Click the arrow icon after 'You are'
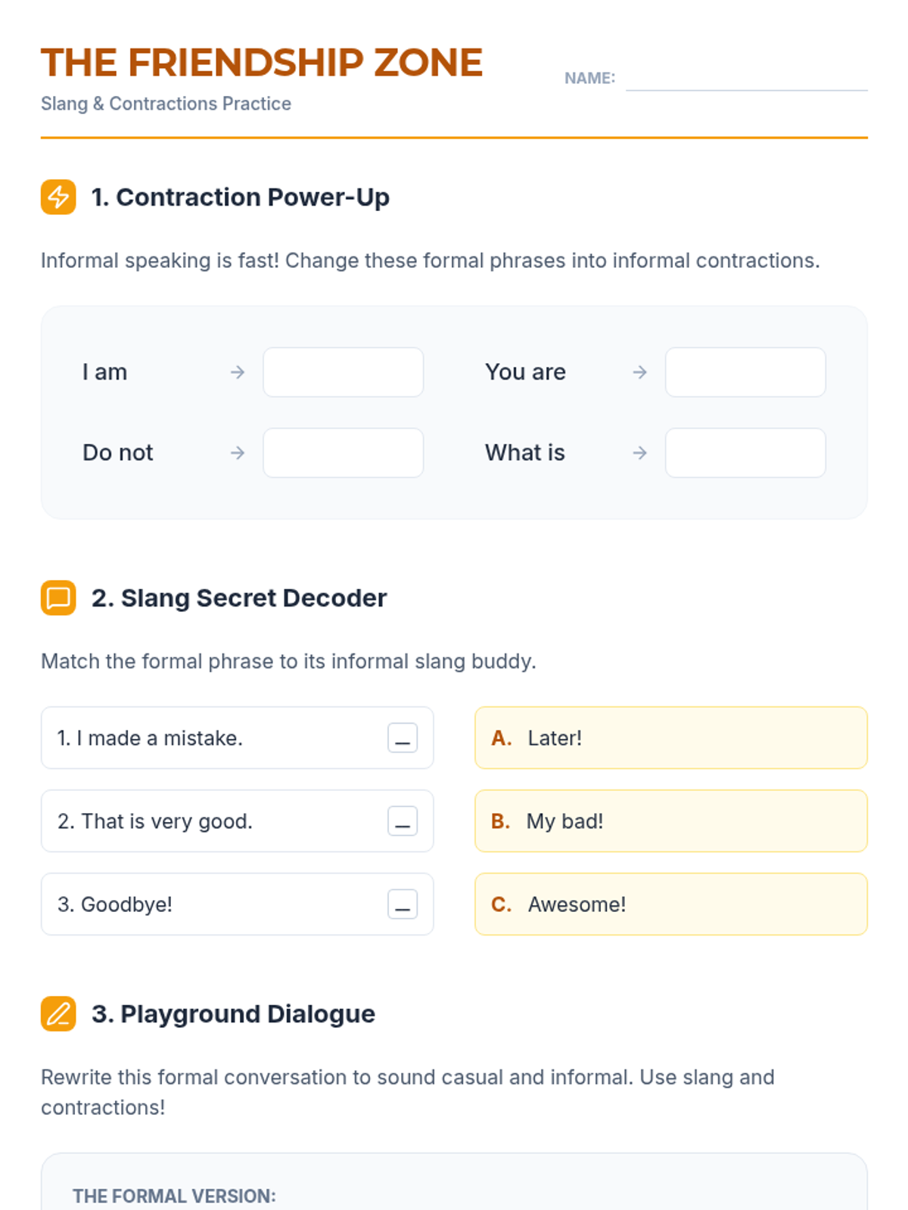This screenshot has height=1210, width=908. pyautogui.click(x=640, y=372)
